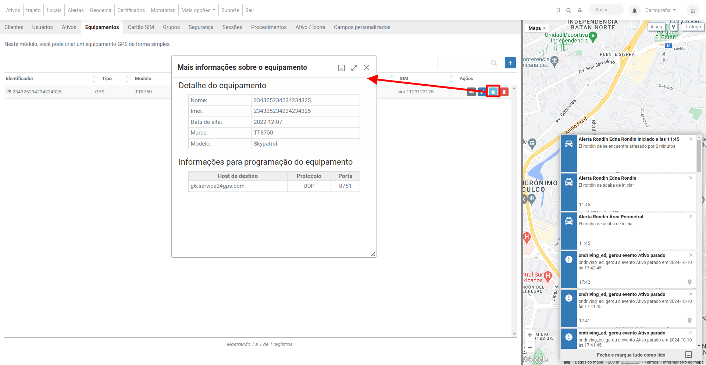Collapse the map side panel arrow
This screenshot has height=365, width=706.
click(x=524, y=200)
